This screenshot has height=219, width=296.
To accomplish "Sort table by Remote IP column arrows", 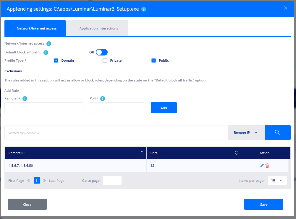I will (x=142, y=153).
